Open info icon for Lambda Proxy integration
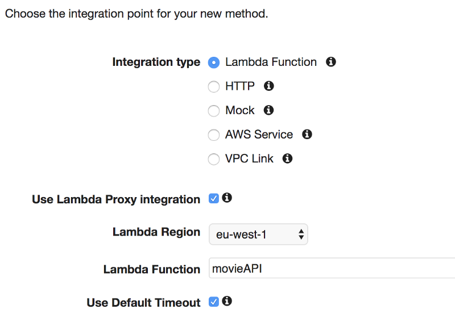 (227, 198)
